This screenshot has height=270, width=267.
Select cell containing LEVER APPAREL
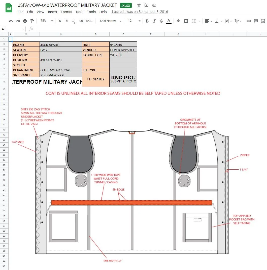click(x=123, y=49)
